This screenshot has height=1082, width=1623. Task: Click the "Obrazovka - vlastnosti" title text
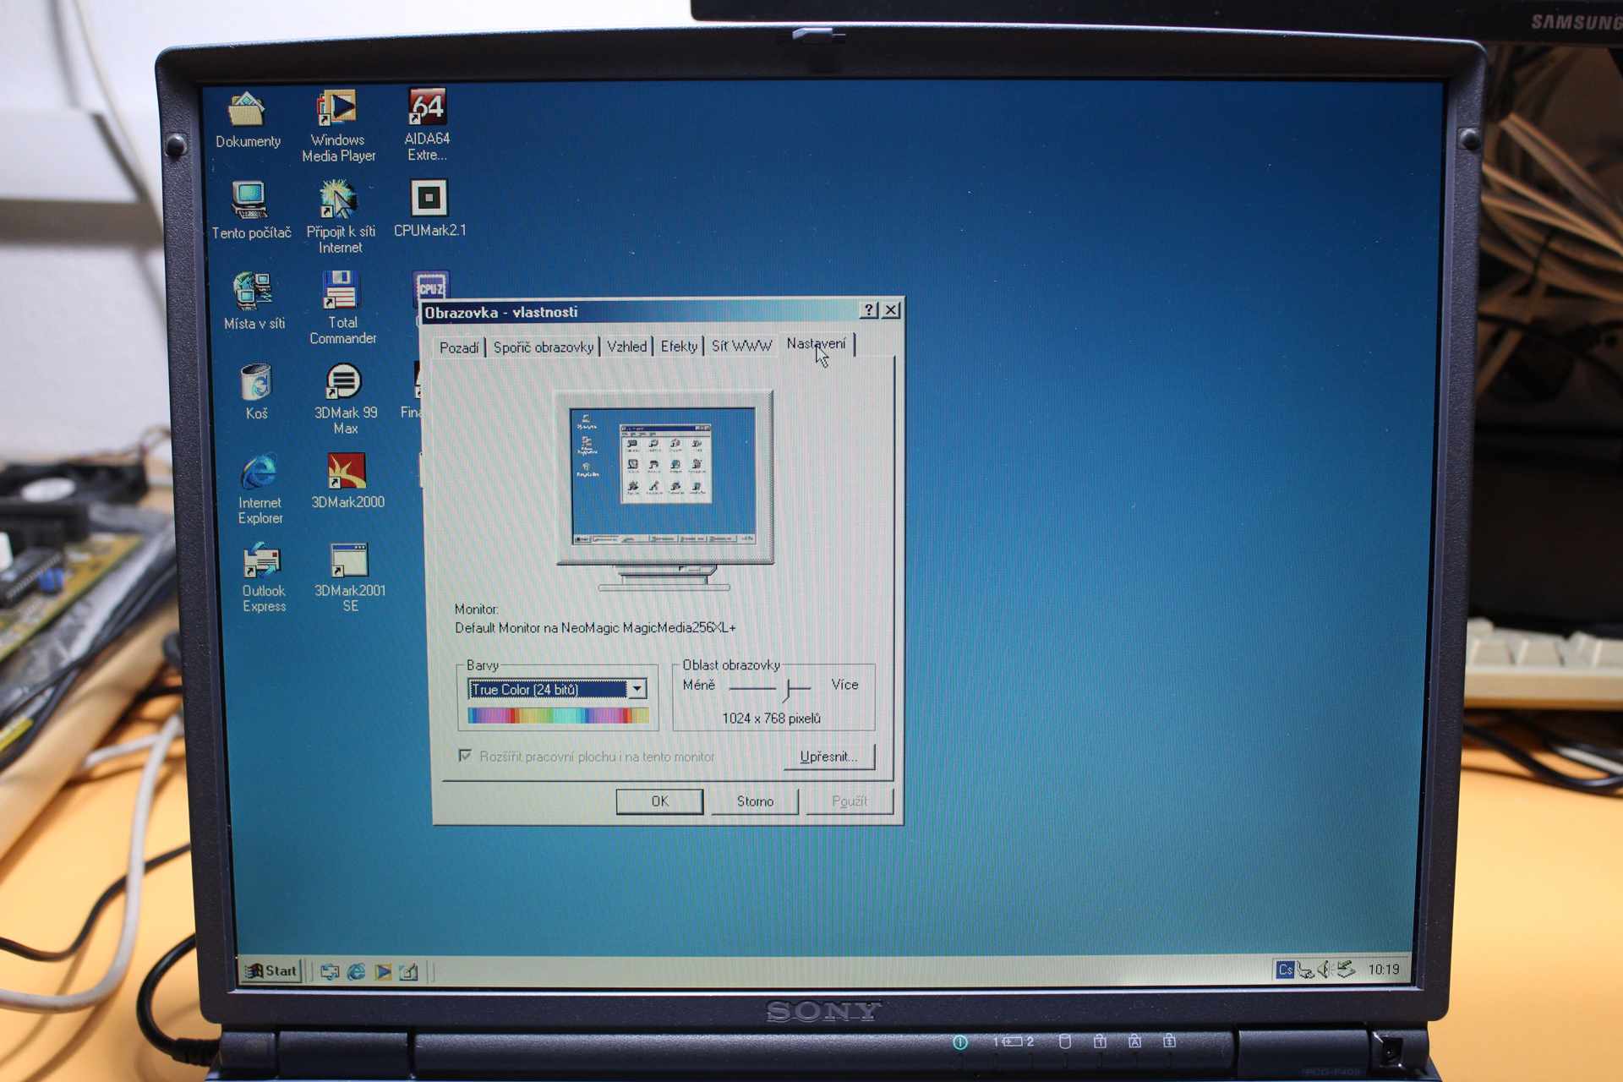coord(501,313)
